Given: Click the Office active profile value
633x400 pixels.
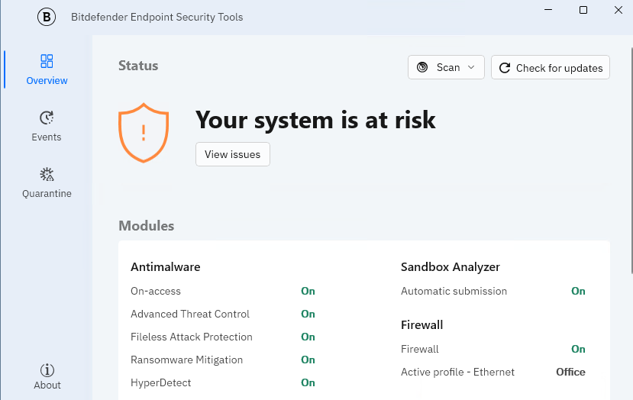Looking at the screenshot, I should tap(570, 372).
